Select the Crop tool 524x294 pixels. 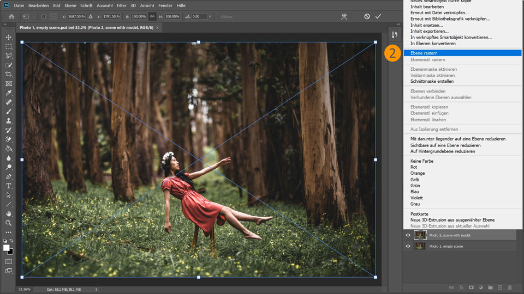click(9, 74)
